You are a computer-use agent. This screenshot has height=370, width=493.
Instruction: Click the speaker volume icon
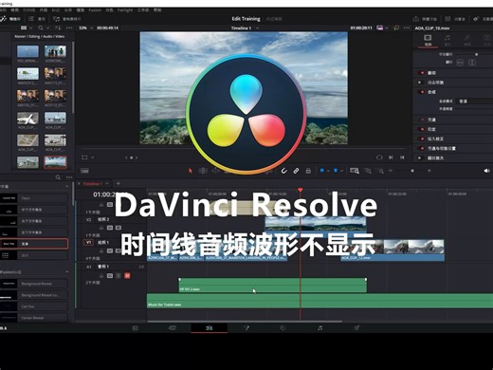click(486, 171)
